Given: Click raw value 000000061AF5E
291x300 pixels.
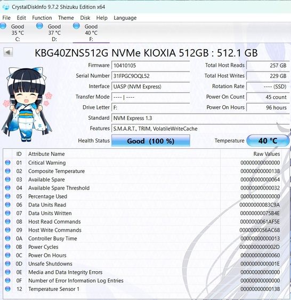Looking at the screenshot, I should (x=260, y=222).
